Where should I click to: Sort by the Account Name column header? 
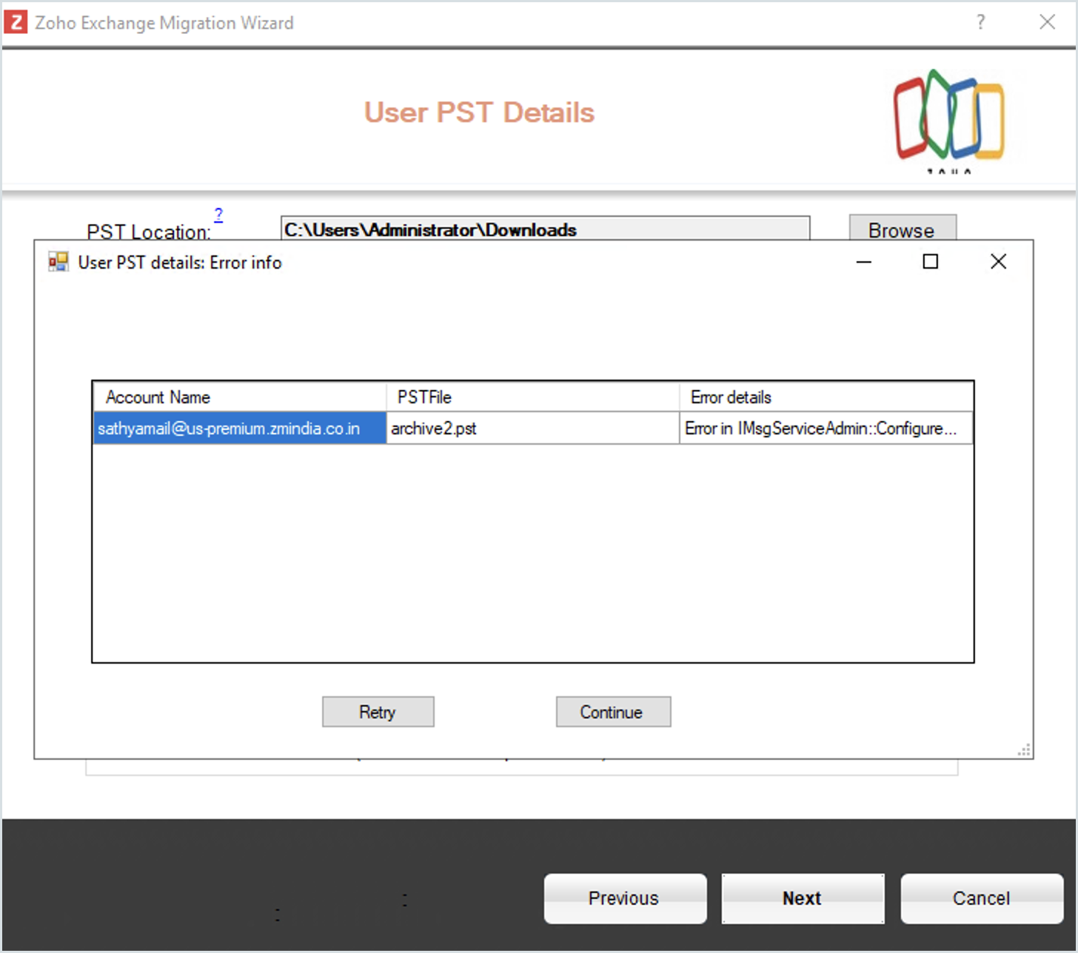pos(240,397)
